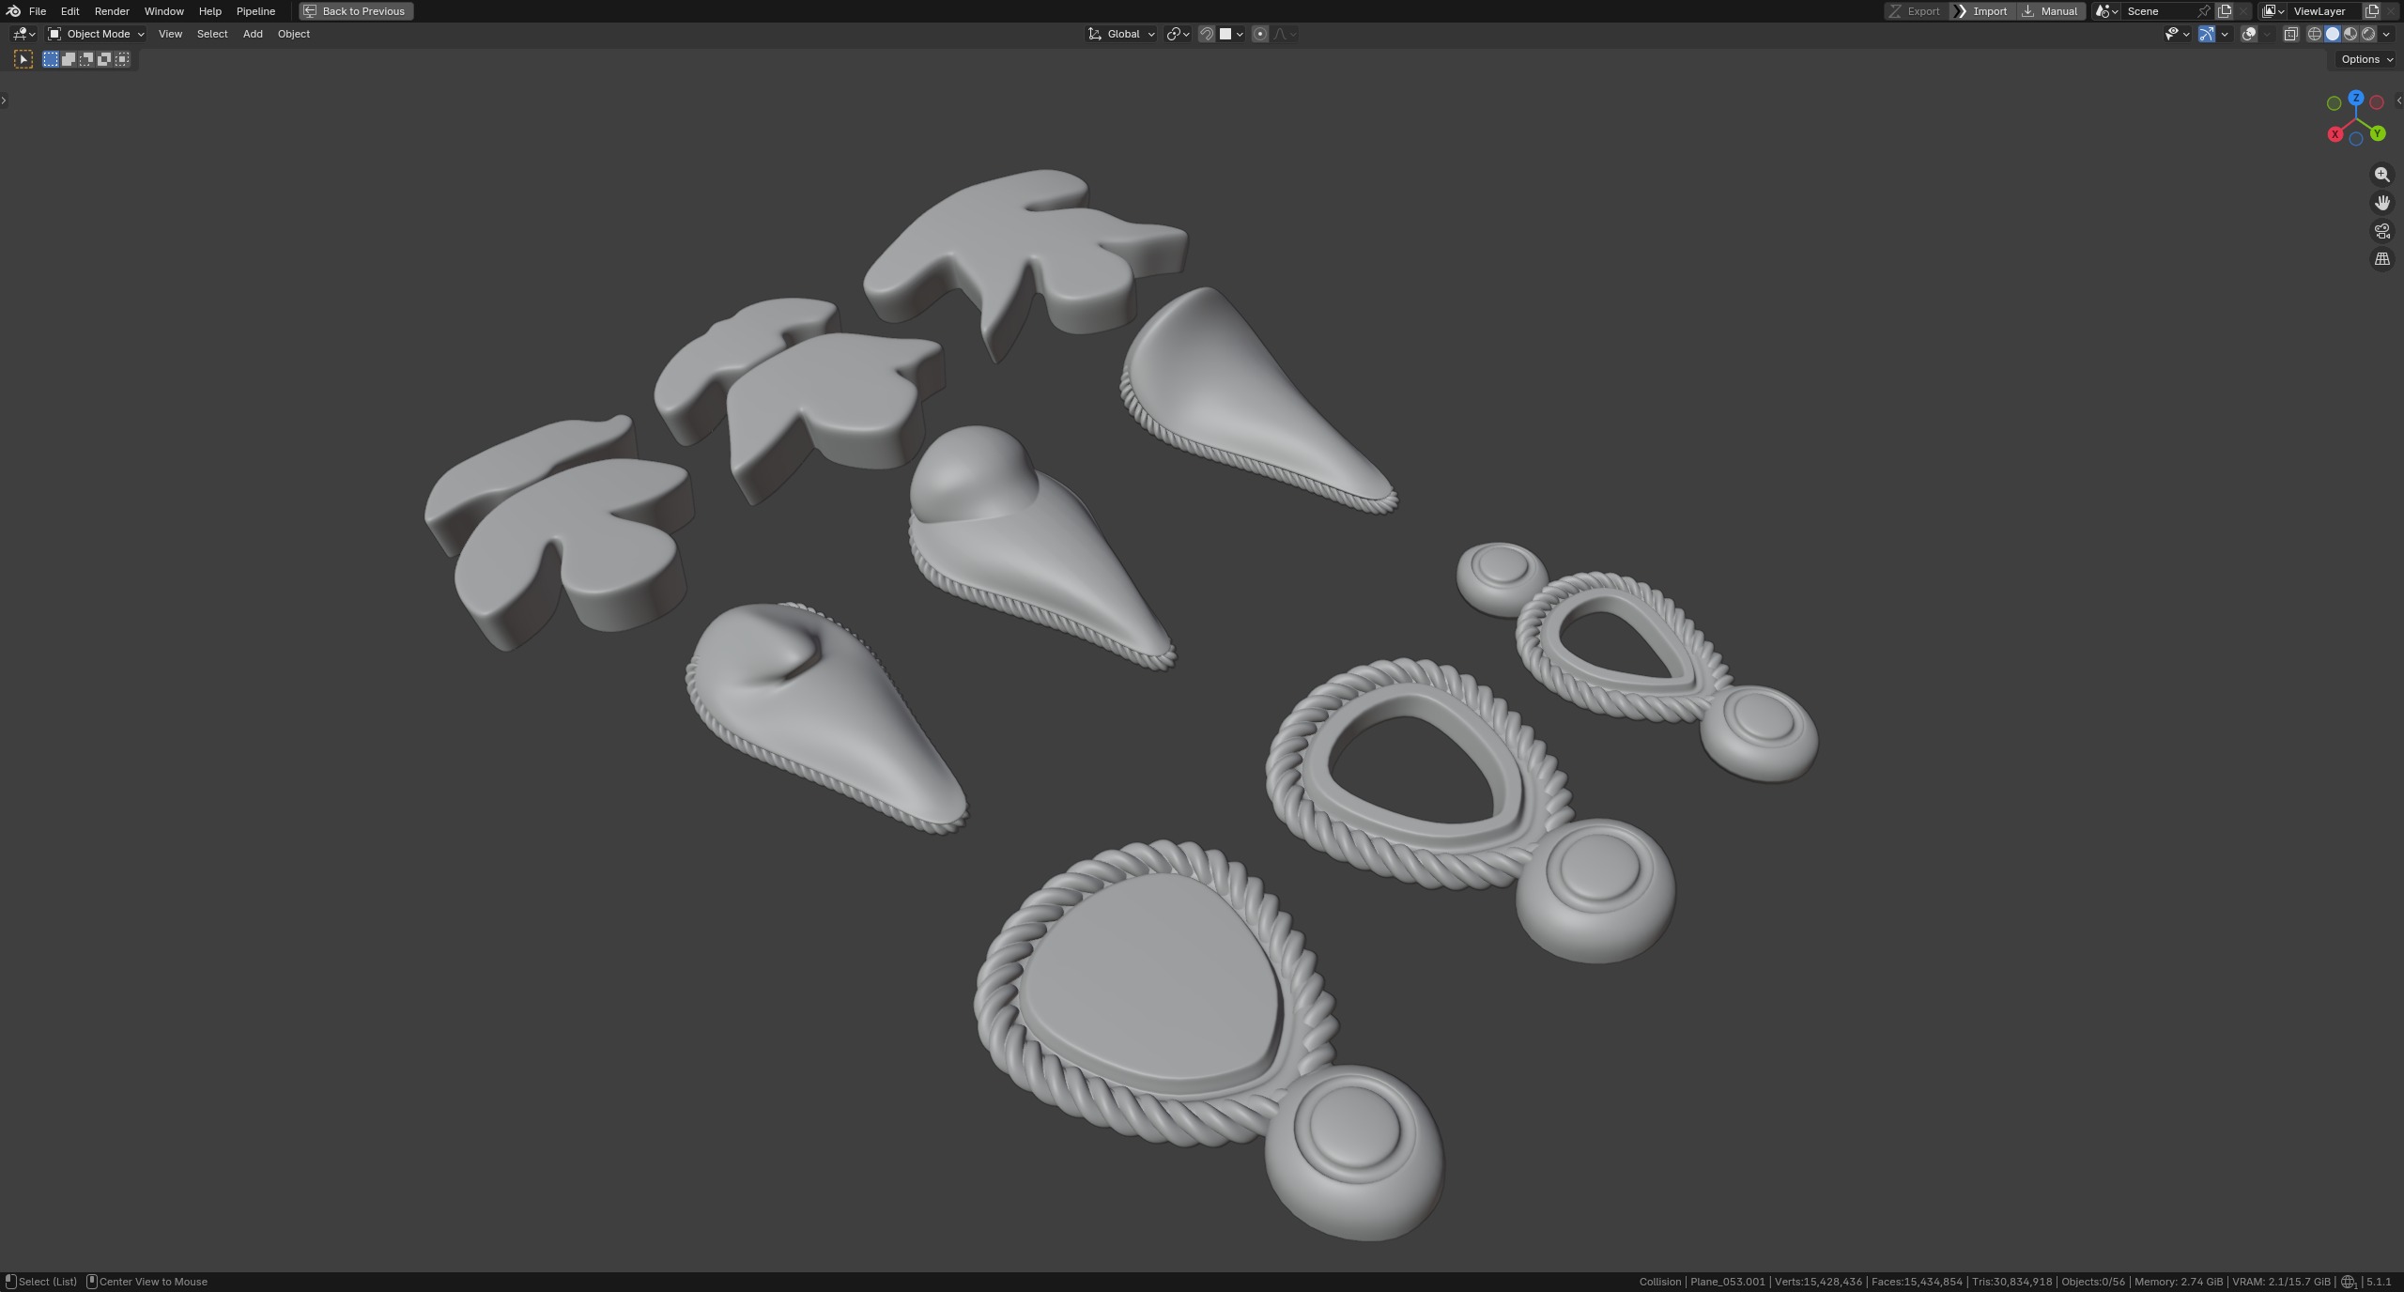Image resolution: width=2404 pixels, height=1292 pixels.
Task: Expand the Options dropdown
Action: point(2366,59)
